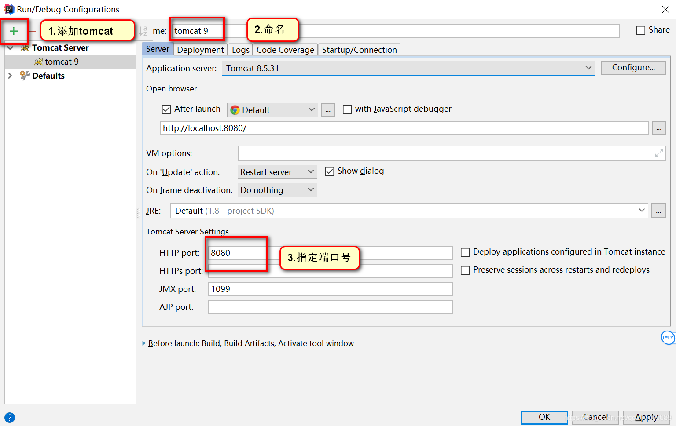Click browse button next to JRE field
This screenshot has height=426, width=676.
[658, 211]
